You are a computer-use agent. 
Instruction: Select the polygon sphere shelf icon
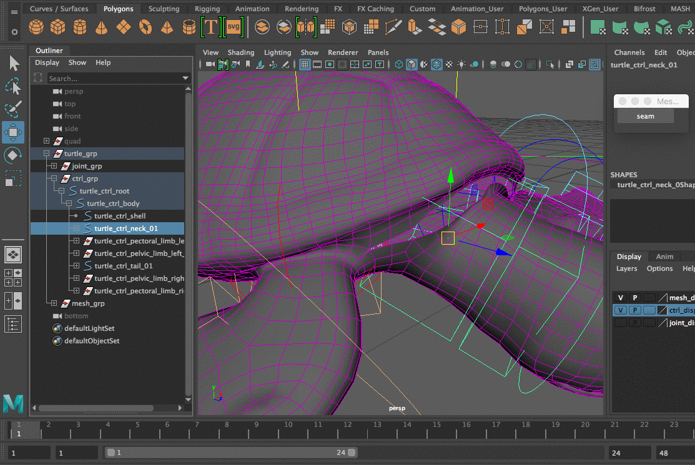tap(36, 27)
